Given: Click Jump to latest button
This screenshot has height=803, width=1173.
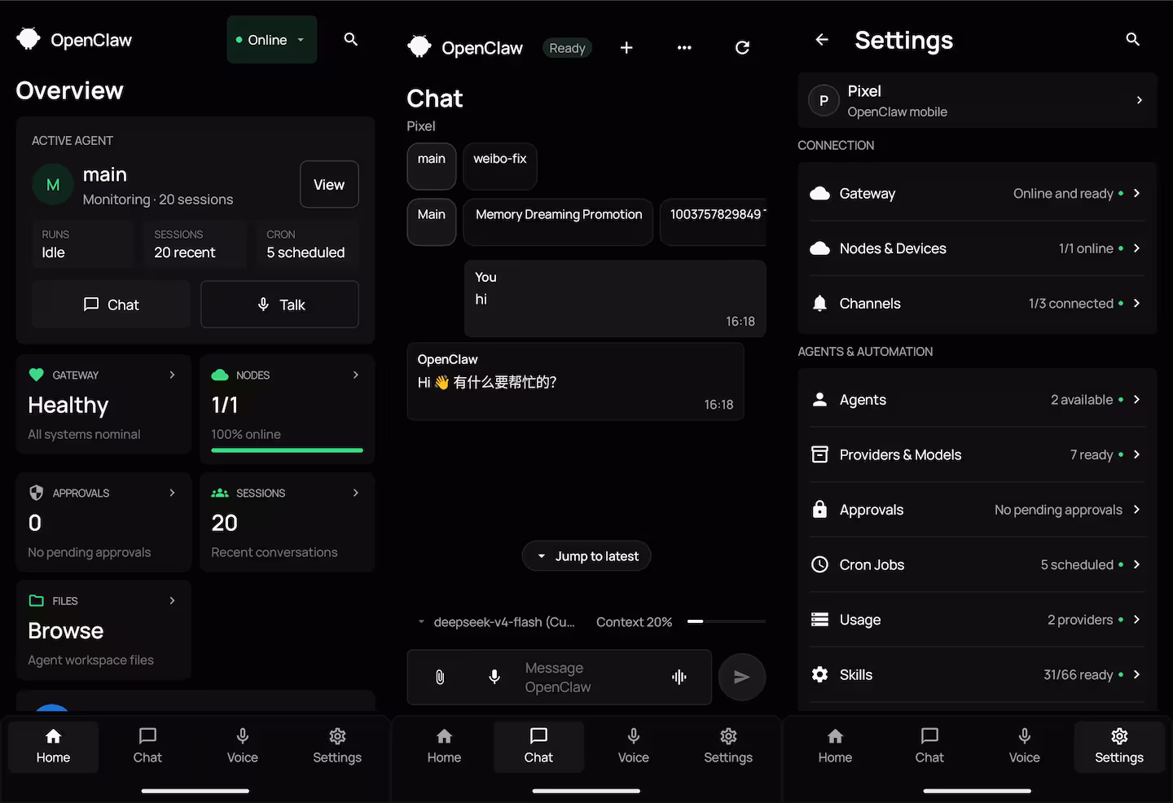Looking at the screenshot, I should (x=586, y=556).
